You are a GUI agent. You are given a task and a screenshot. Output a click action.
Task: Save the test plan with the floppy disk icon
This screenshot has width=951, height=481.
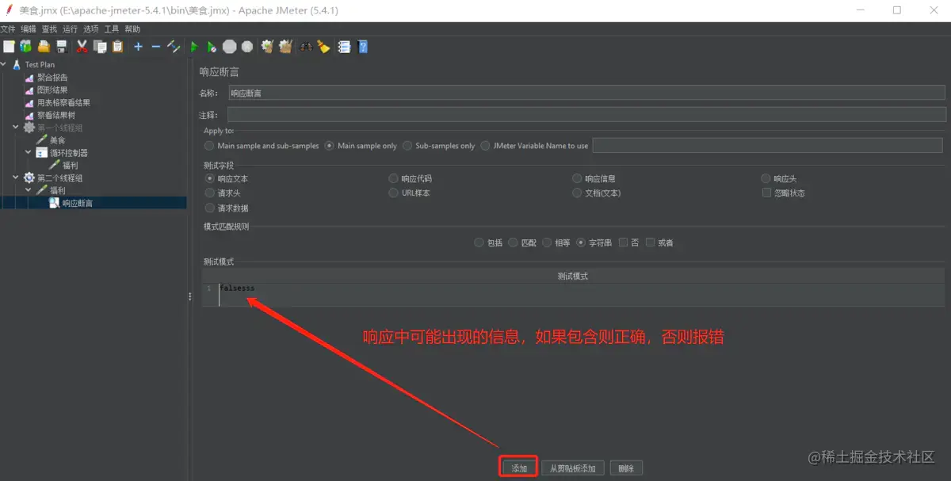(61, 47)
